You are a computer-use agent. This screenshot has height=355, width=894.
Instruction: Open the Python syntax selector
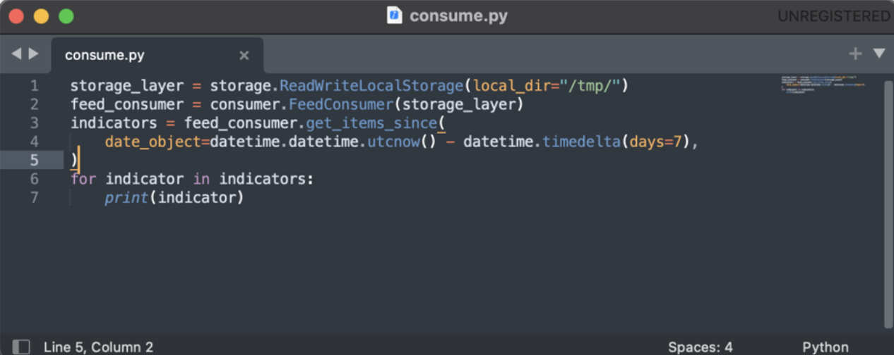pyautogui.click(x=825, y=347)
